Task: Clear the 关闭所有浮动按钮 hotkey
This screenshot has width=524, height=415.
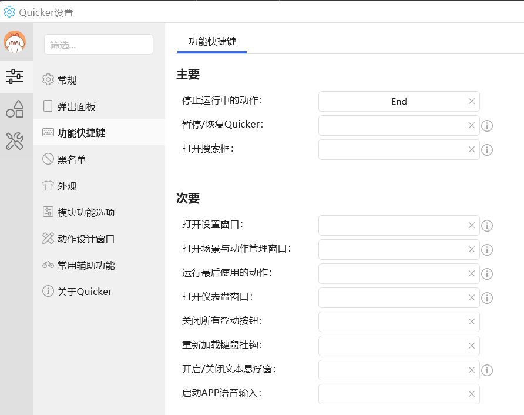Action: (x=472, y=322)
